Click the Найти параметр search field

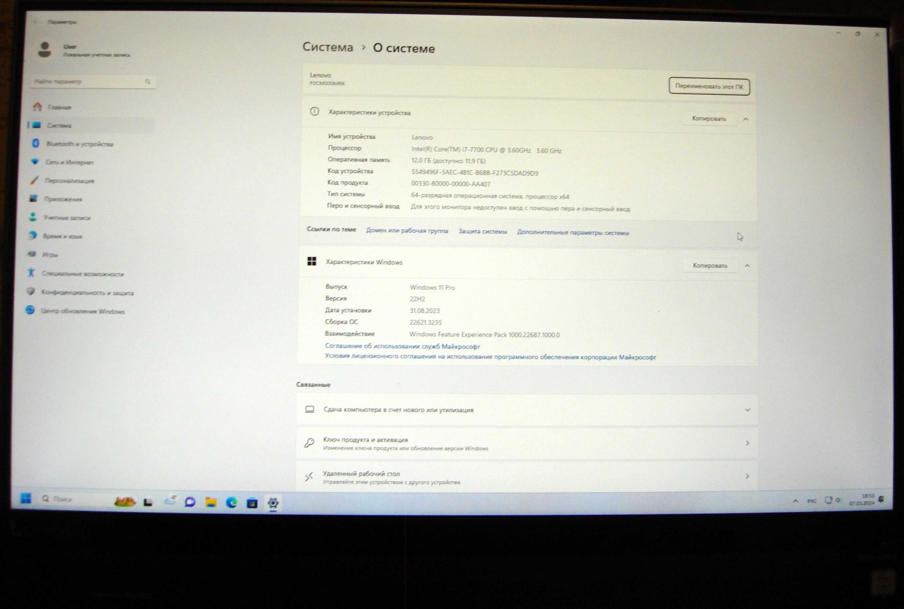click(93, 82)
